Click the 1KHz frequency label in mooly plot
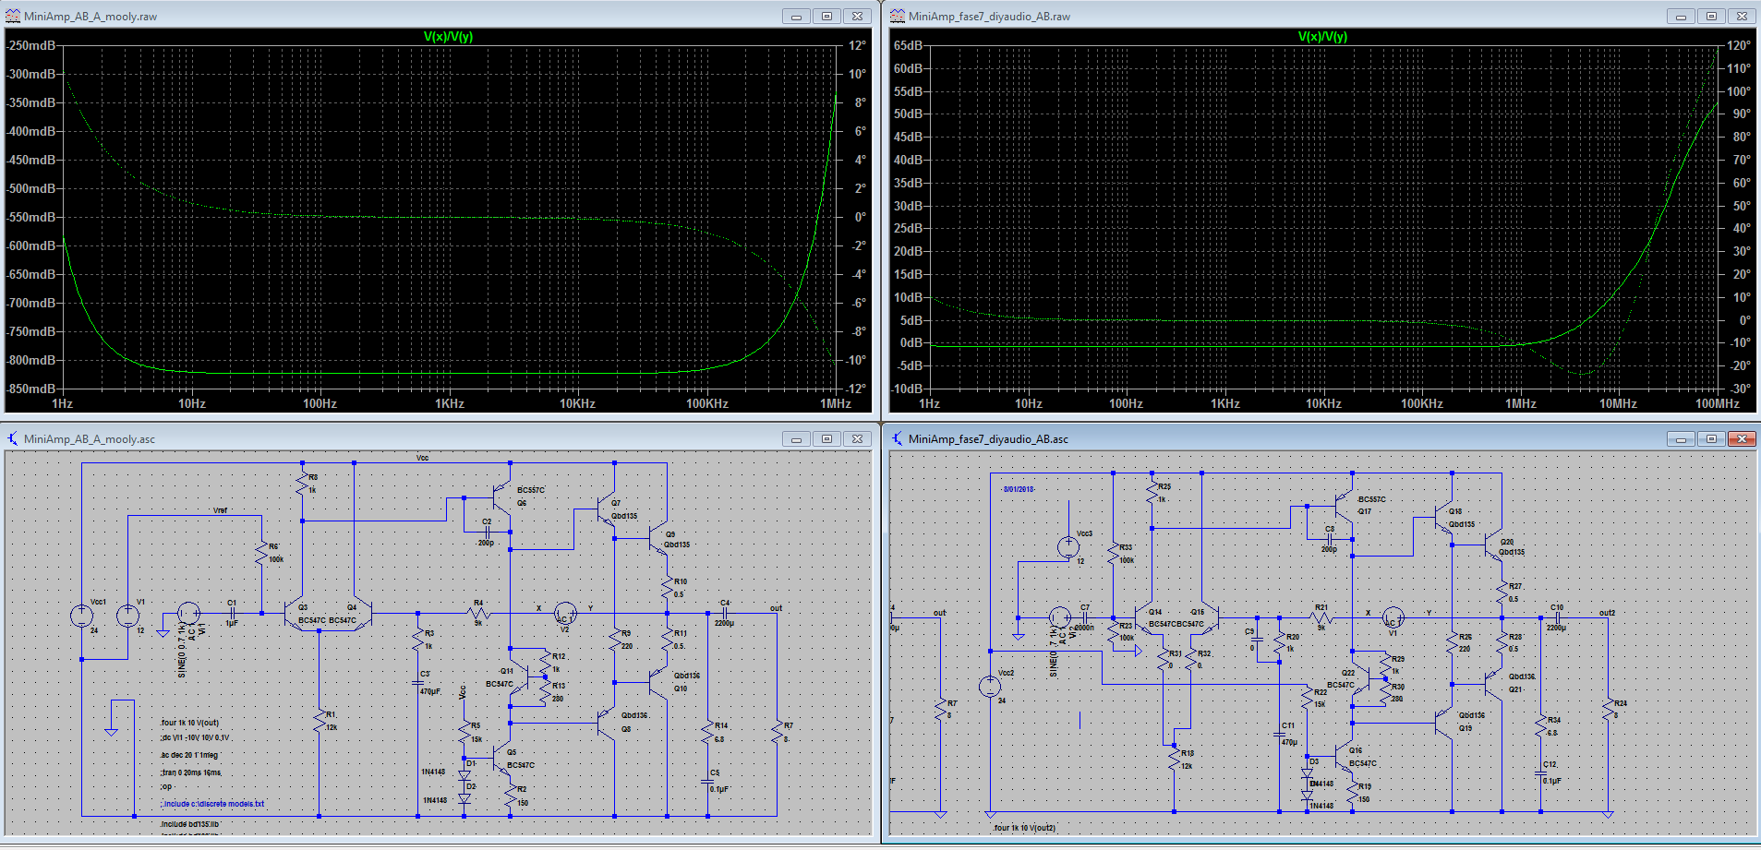The width and height of the screenshot is (1761, 850). [x=449, y=403]
